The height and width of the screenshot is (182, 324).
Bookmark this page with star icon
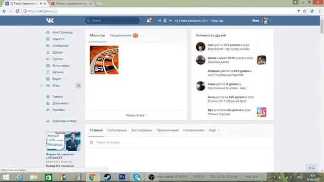[305, 11]
